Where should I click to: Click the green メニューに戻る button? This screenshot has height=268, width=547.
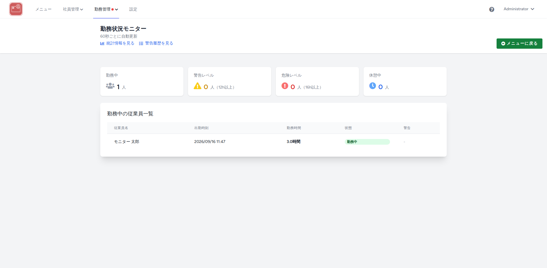519,44
